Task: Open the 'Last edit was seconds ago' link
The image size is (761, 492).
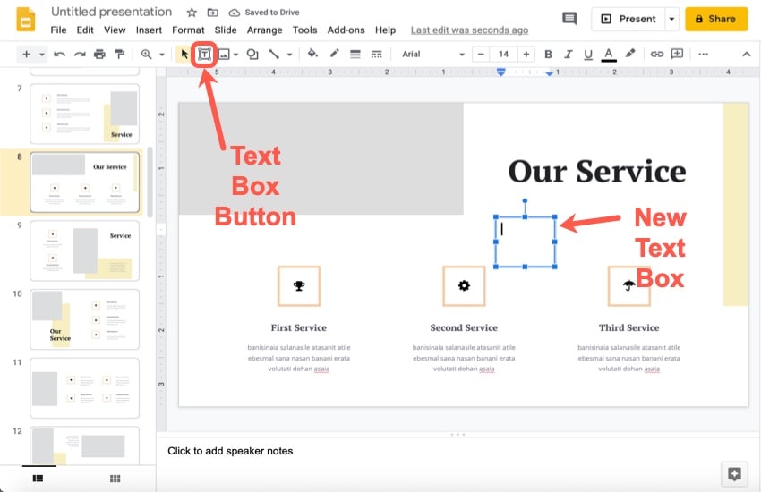Action: 469,30
